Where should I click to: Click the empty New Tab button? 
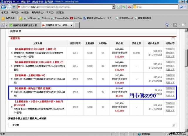click(x=77, y=25)
